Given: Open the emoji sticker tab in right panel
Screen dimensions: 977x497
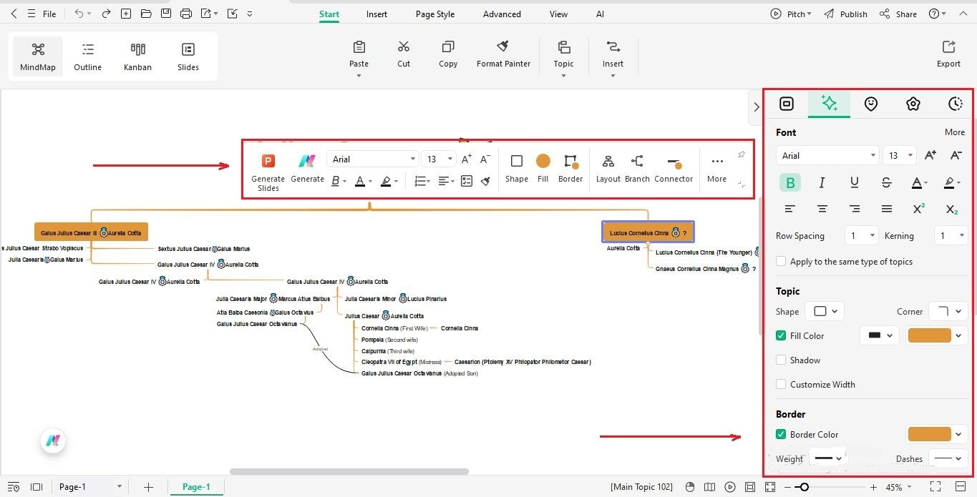Looking at the screenshot, I should click(x=870, y=104).
